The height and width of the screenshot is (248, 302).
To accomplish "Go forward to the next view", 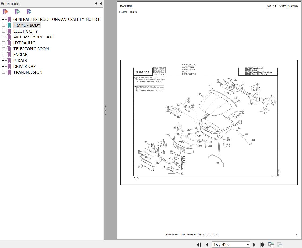I will (279, 245).
